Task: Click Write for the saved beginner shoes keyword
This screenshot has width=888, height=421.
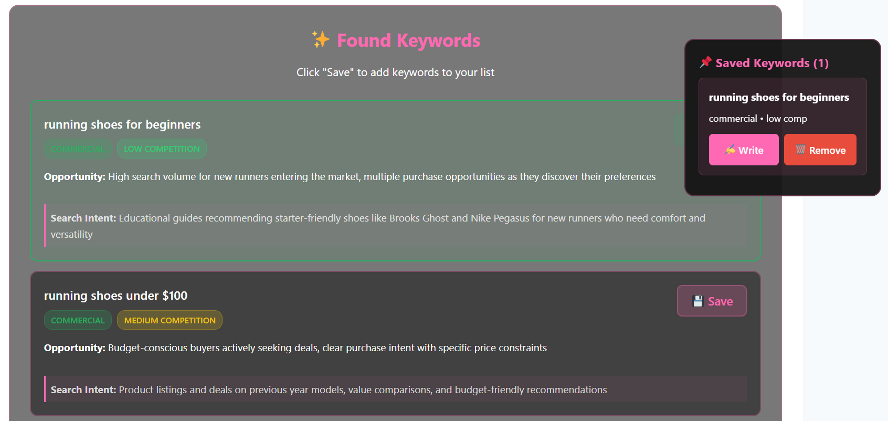Action: (x=744, y=150)
